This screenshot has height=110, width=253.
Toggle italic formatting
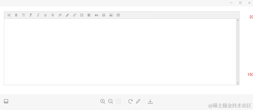38,15
